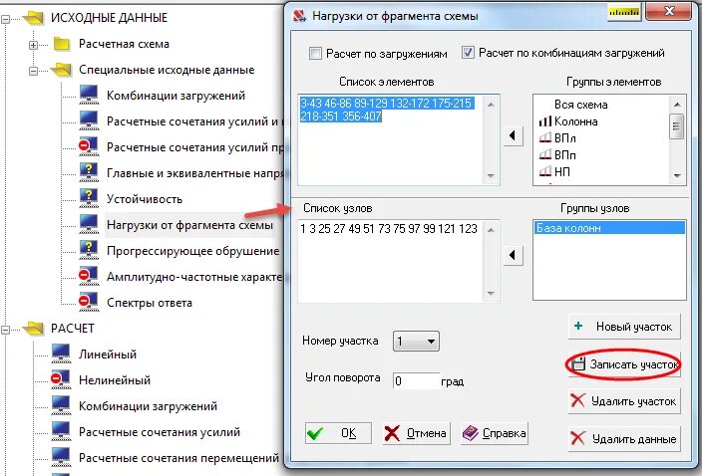Select Прогрессирующее обрушение tree item
This screenshot has height=476, width=702.
click(x=192, y=251)
